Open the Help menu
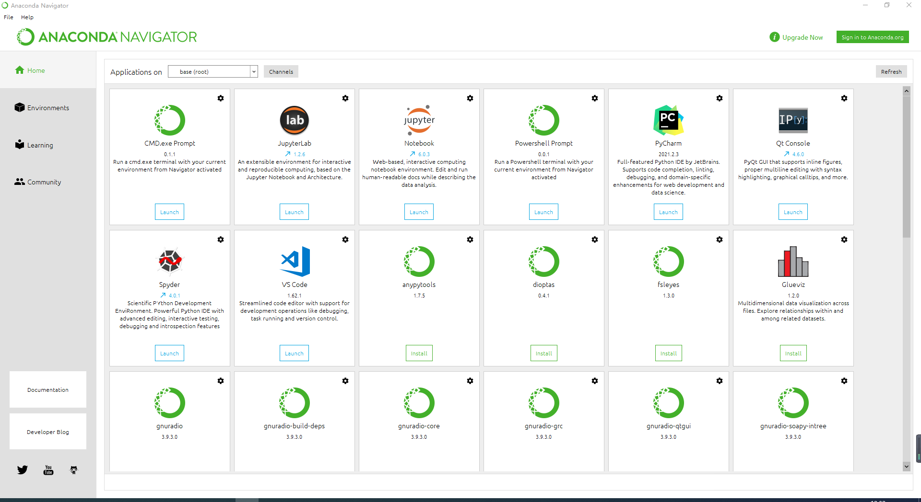This screenshot has height=502, width=921. (x=27, y=17)
